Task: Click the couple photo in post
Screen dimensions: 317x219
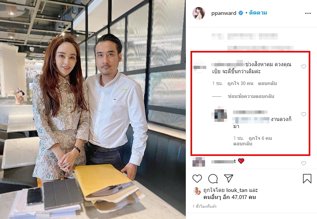Action: (93, 110)
